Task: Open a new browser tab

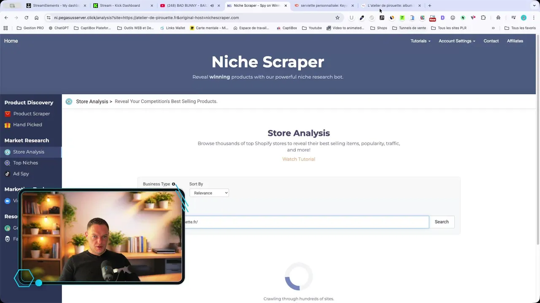Action: point(429,5)
